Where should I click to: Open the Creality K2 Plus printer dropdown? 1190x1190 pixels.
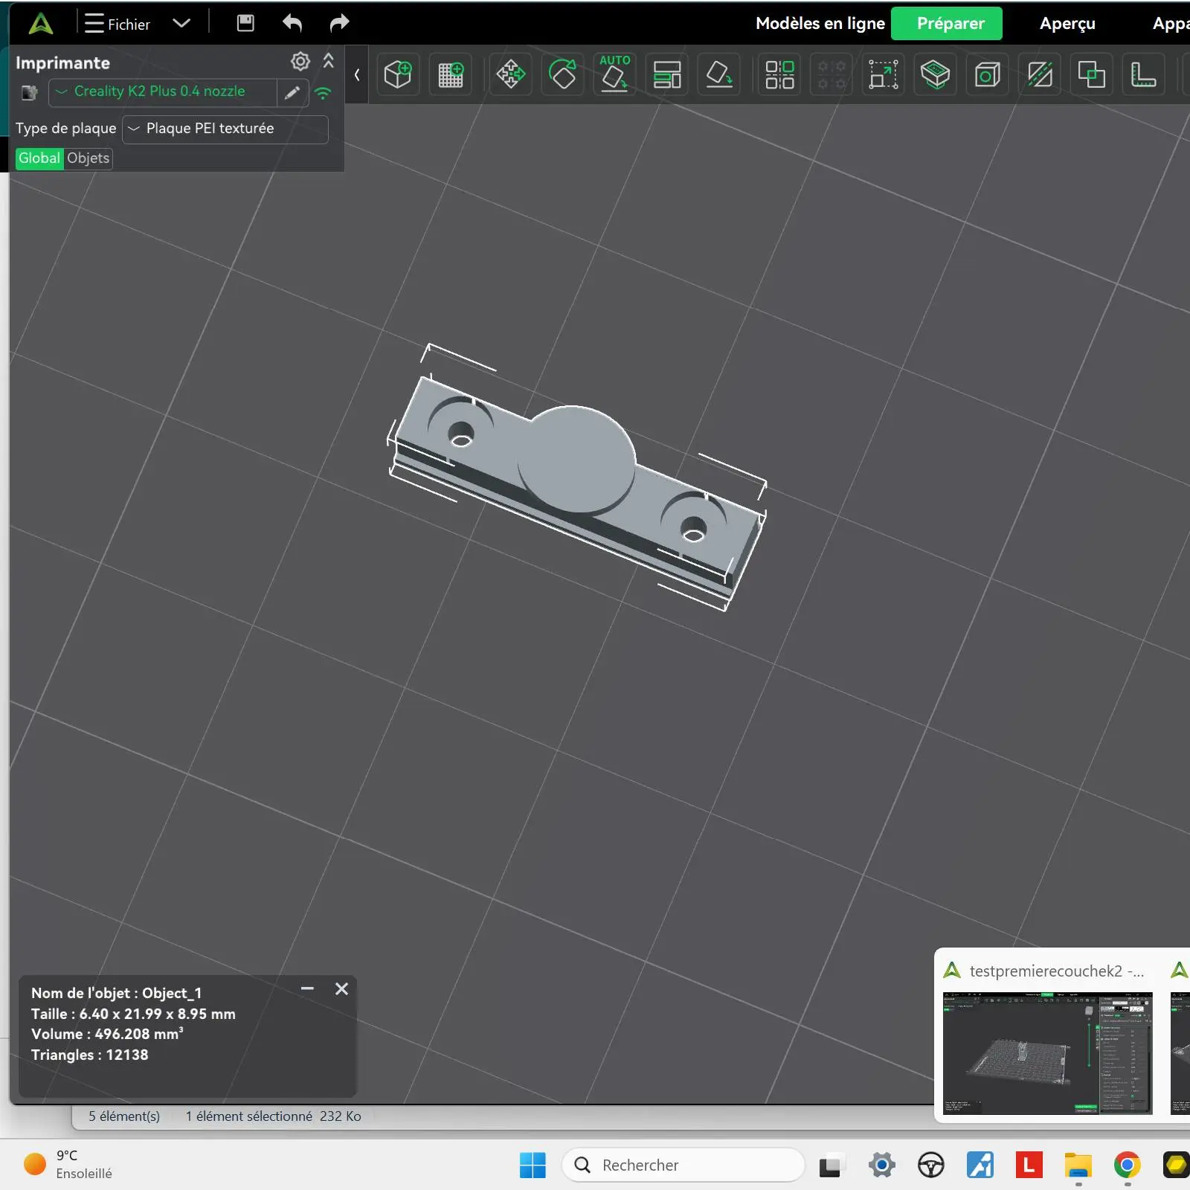pyautogui.click(x=160, y=92)
